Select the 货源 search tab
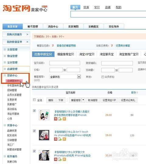This screenshot has width=146, height=164. (86, 7)
